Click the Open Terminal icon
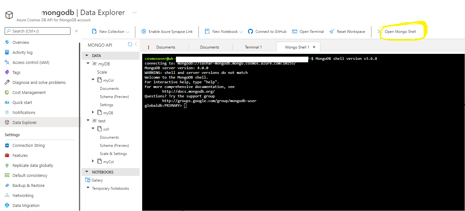This screenshot has width=465, height=211. (294, 31)
